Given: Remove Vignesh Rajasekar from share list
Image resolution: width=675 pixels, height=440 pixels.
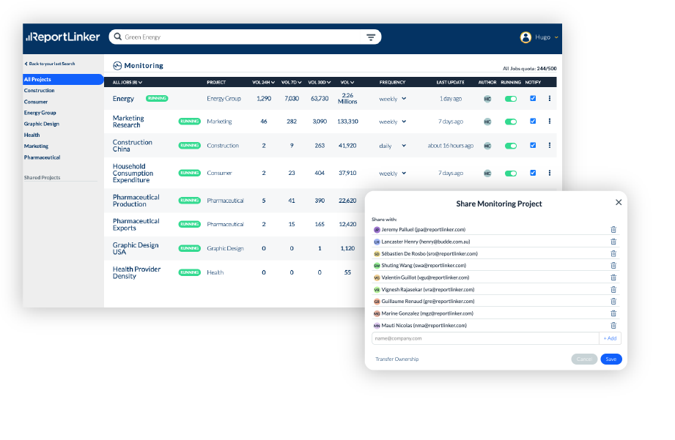Looking at the screenshot, I should tap(613, 289).
